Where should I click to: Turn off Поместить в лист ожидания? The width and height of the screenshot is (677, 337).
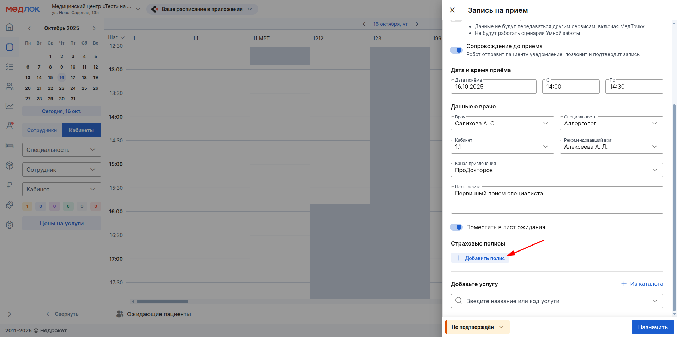point(456,227)
